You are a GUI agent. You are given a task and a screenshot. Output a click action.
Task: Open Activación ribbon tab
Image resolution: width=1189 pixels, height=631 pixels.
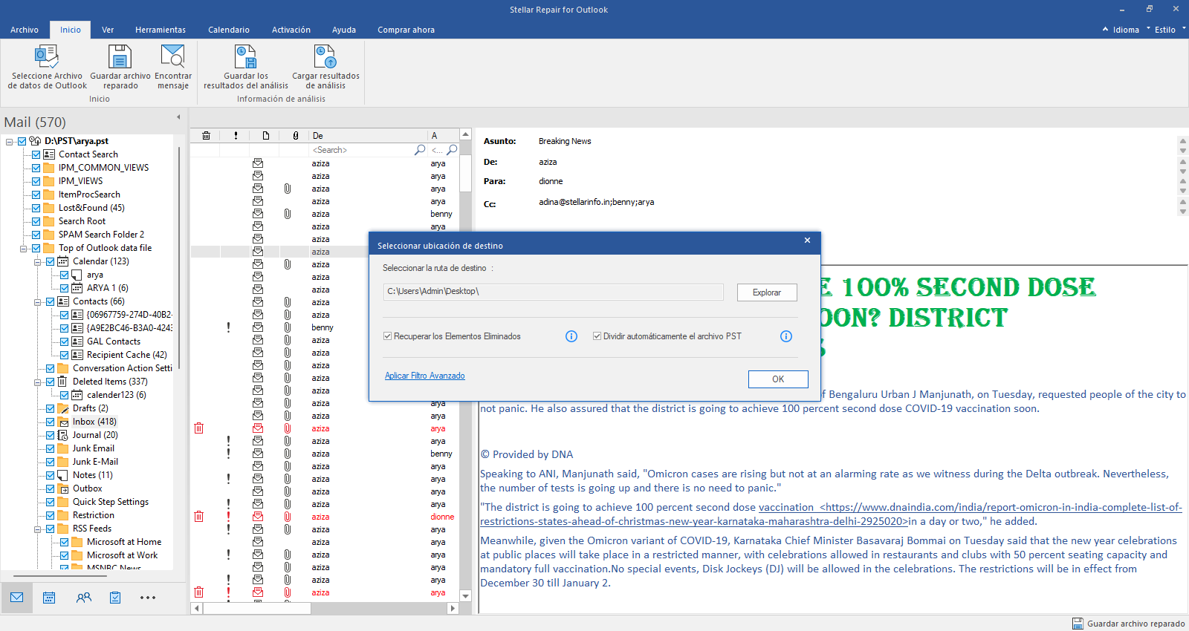(291, 30)
